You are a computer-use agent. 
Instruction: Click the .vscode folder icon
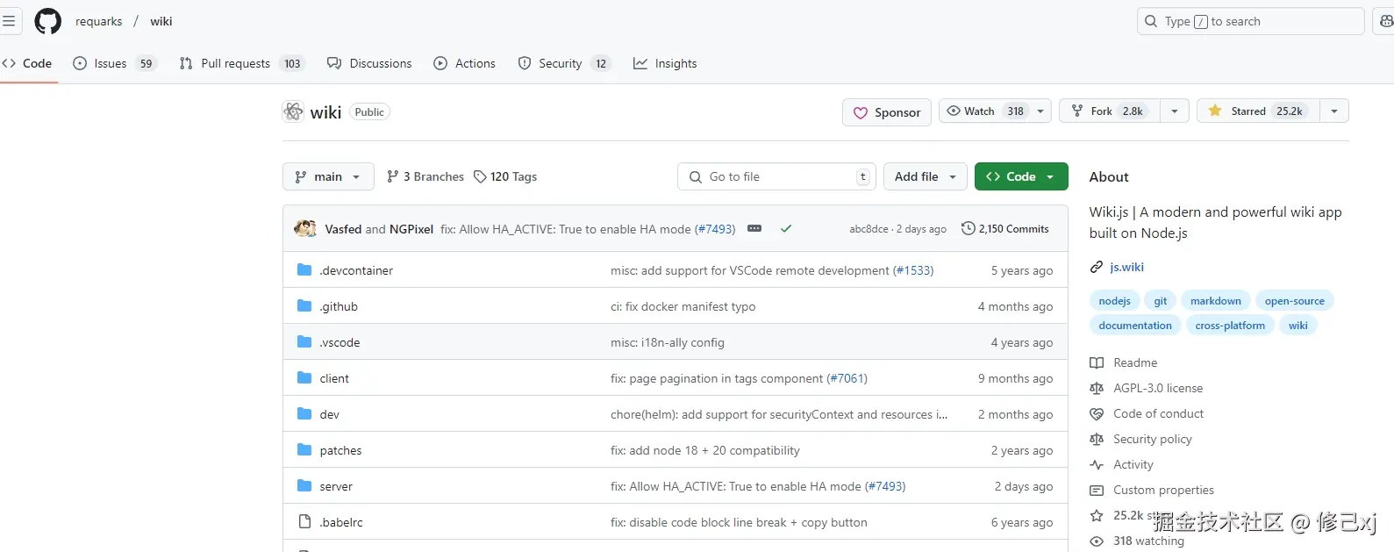click(304, 342)
